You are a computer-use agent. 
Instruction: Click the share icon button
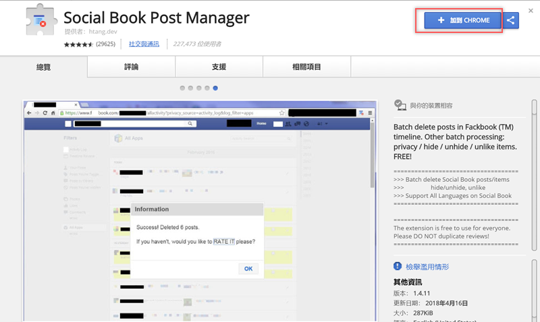click(511, 20)
